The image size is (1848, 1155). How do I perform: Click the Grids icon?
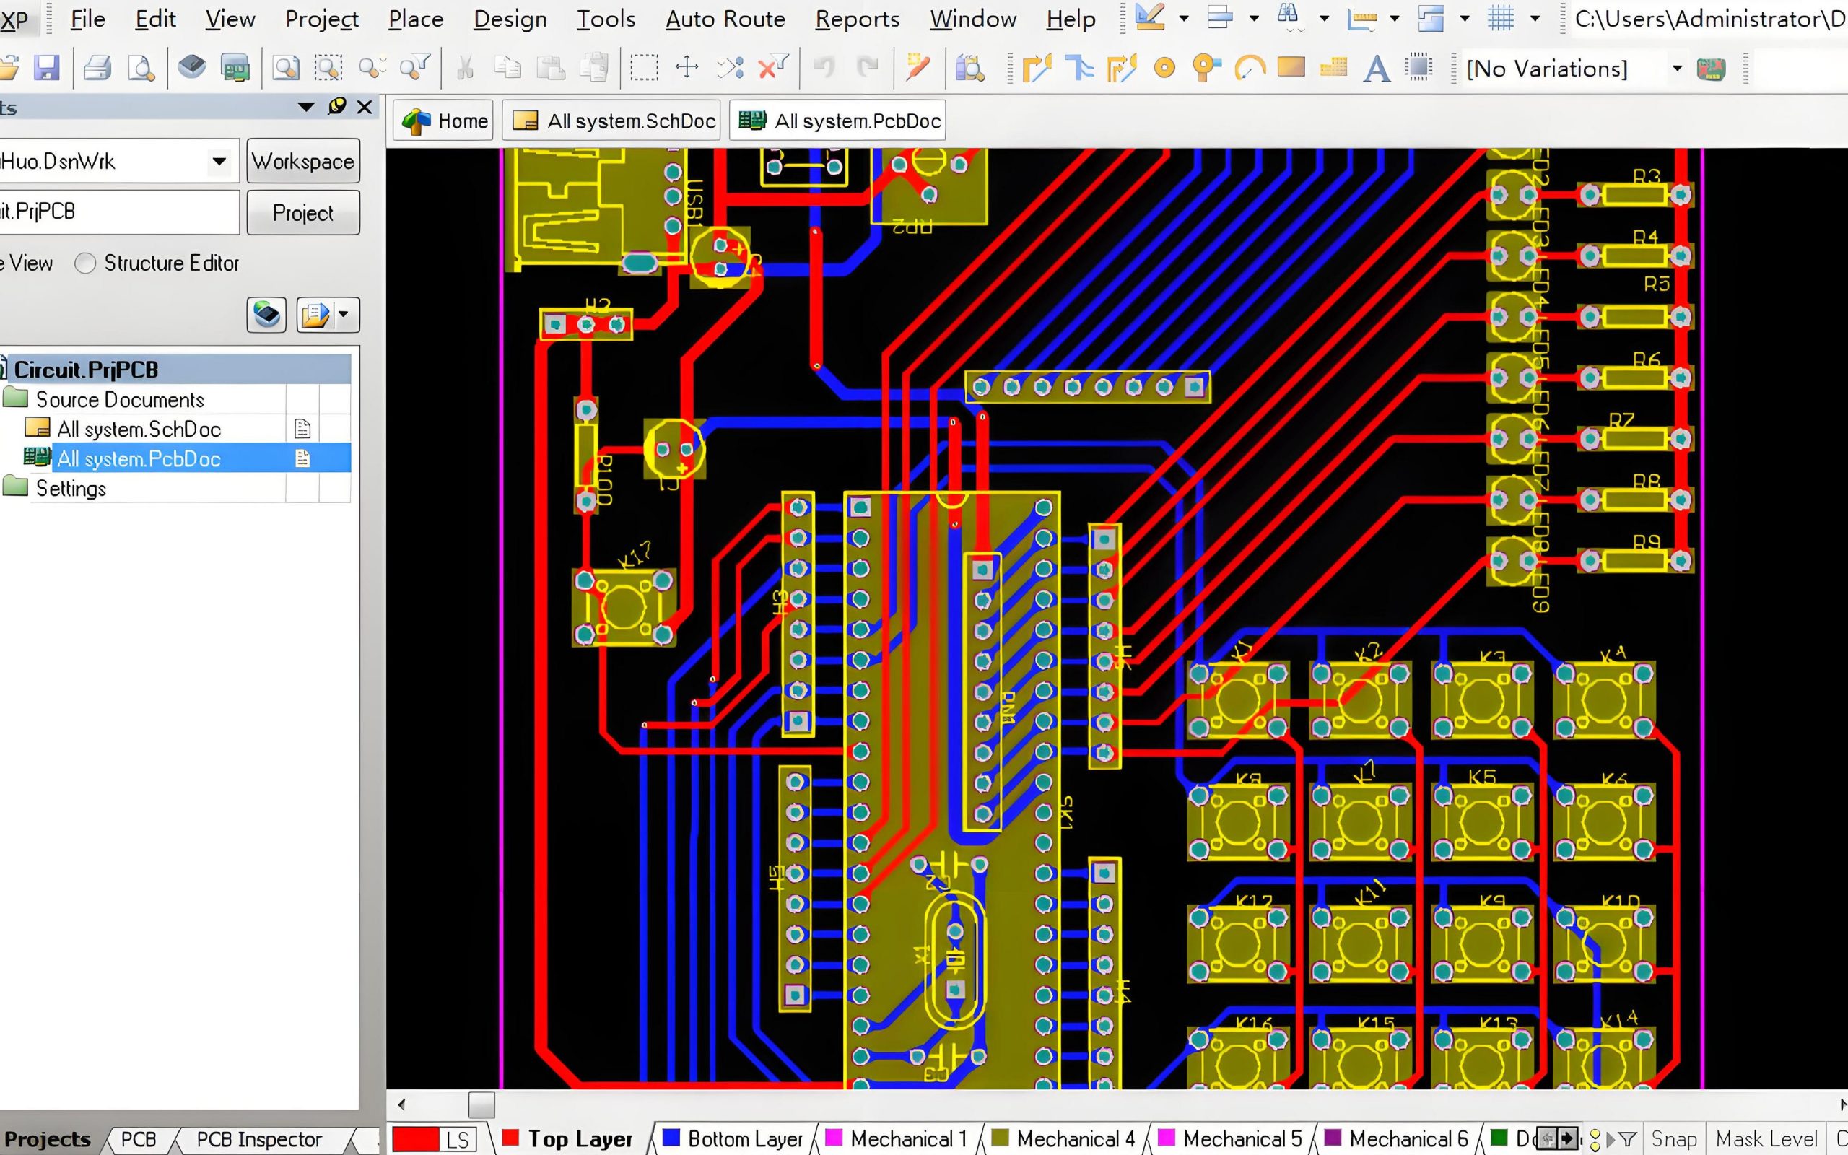pos(1501,17)
